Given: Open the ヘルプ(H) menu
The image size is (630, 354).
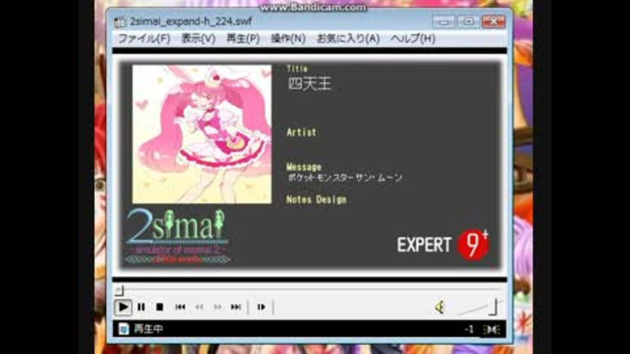Looking at the screenshot, I should pos(413,39).
